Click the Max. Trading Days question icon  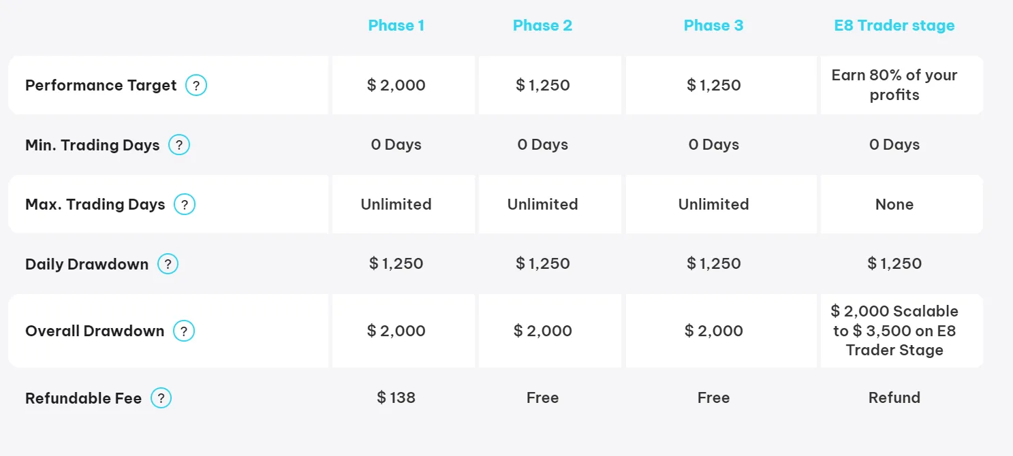[185, 205]
